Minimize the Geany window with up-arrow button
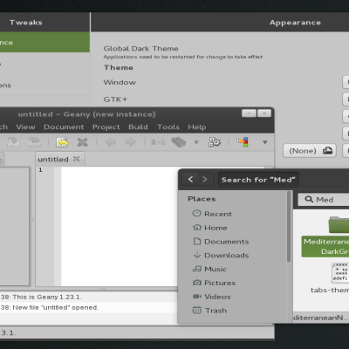 [249, 113]
